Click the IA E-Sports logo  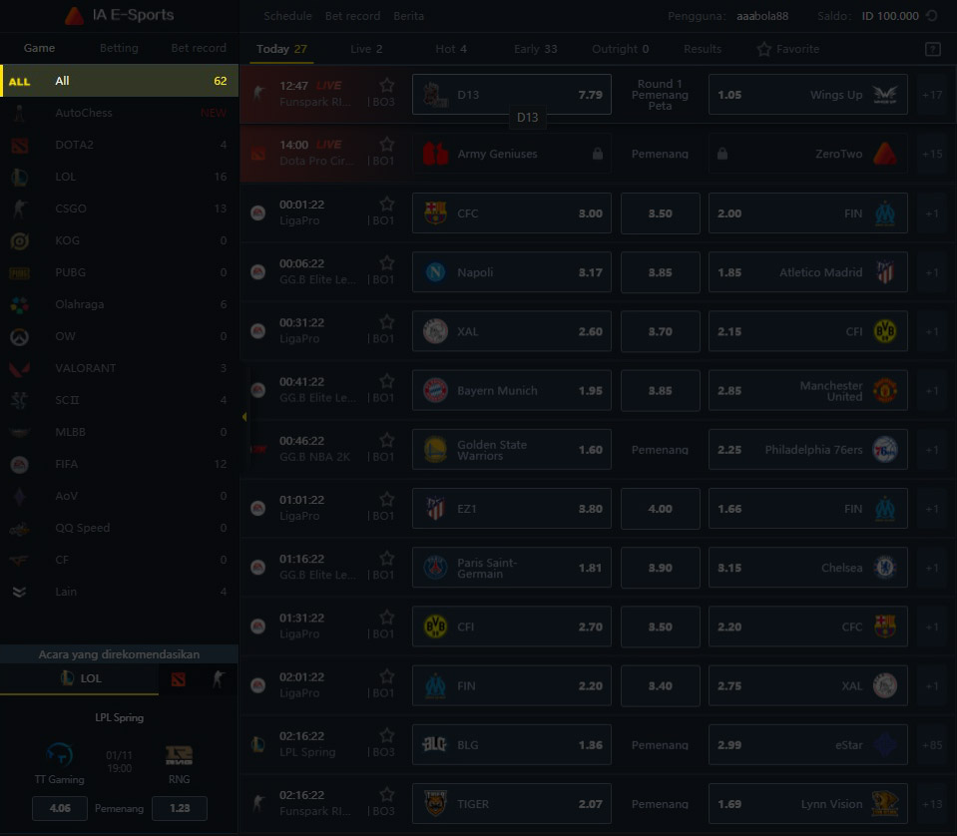click(x=119, y=15)
